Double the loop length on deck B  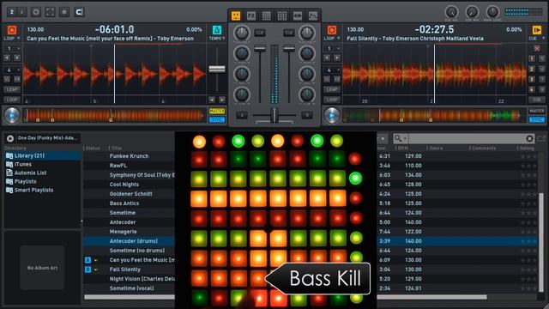pos(336,79)
